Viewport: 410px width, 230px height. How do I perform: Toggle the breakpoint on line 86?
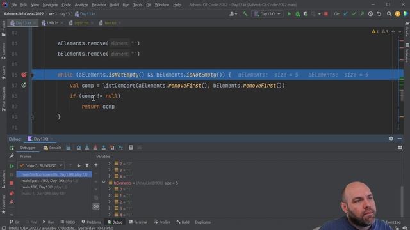tap(24, 75)
